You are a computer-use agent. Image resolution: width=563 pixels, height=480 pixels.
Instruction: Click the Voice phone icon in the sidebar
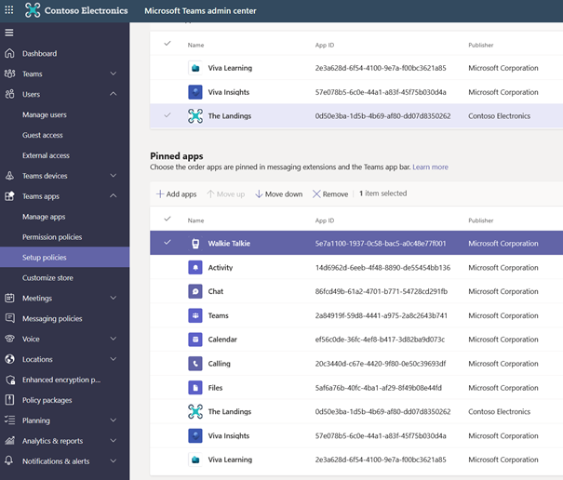coord(9,339)
